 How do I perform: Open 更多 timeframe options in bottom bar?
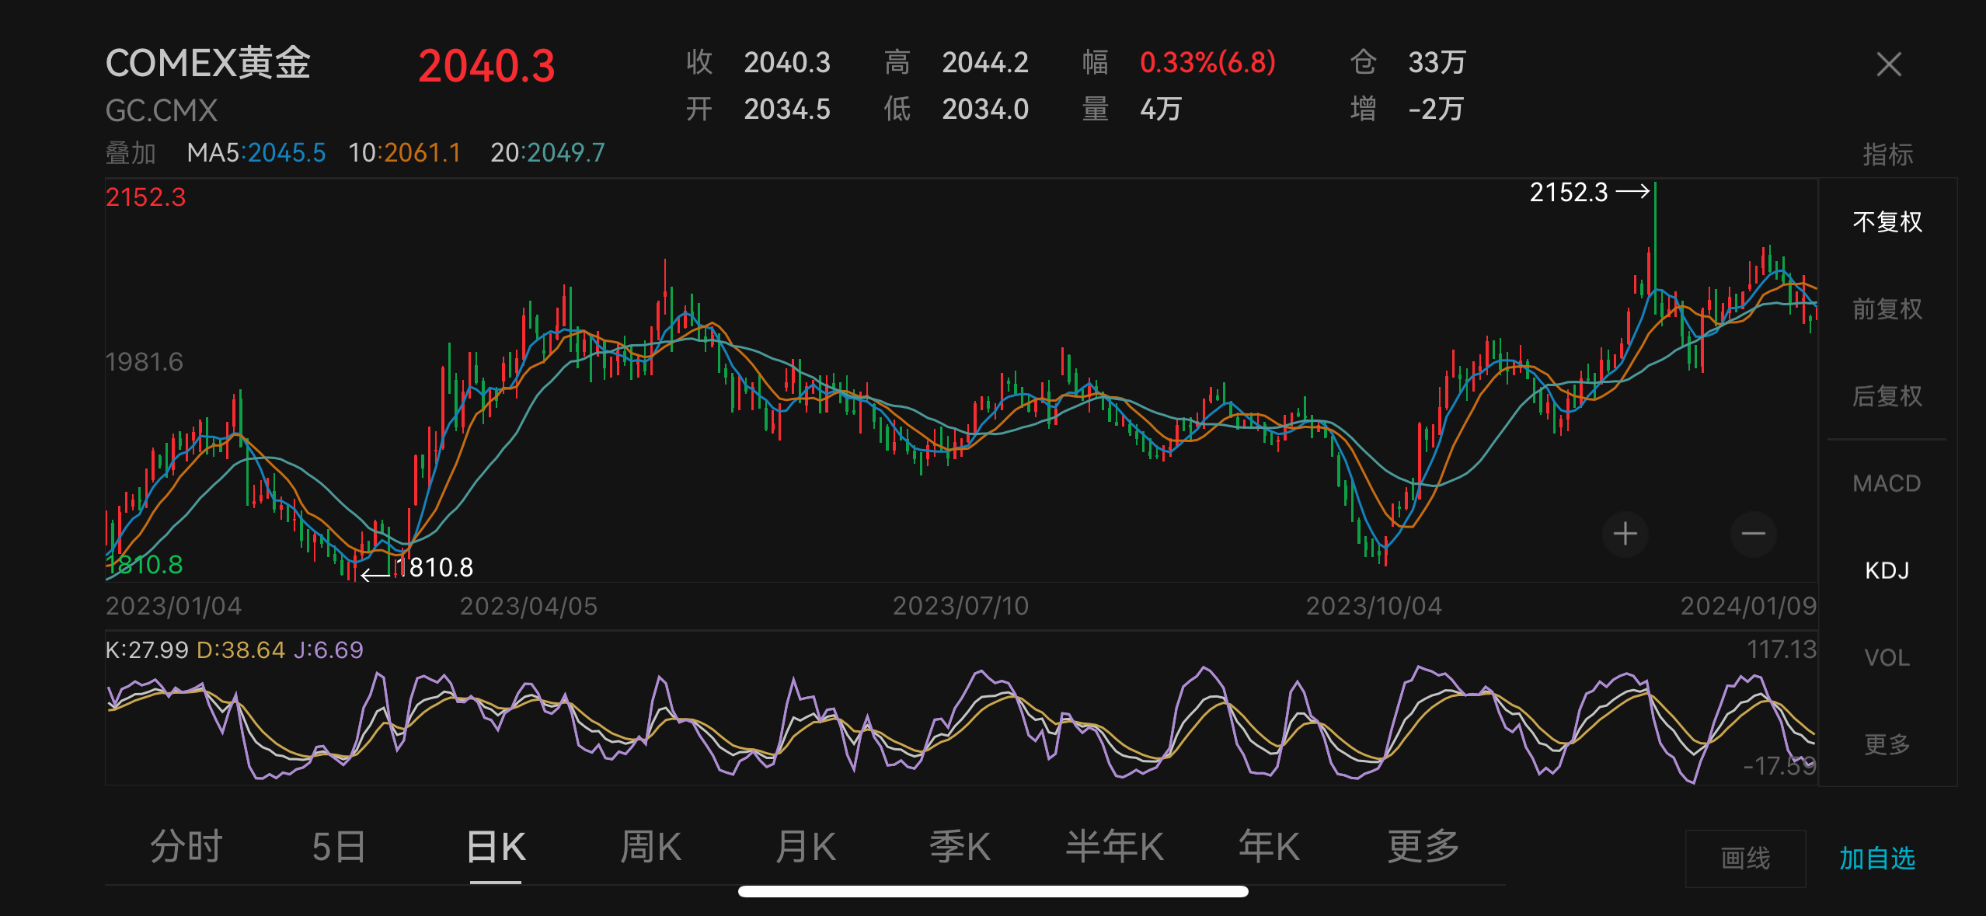(x=1423, y=846)
